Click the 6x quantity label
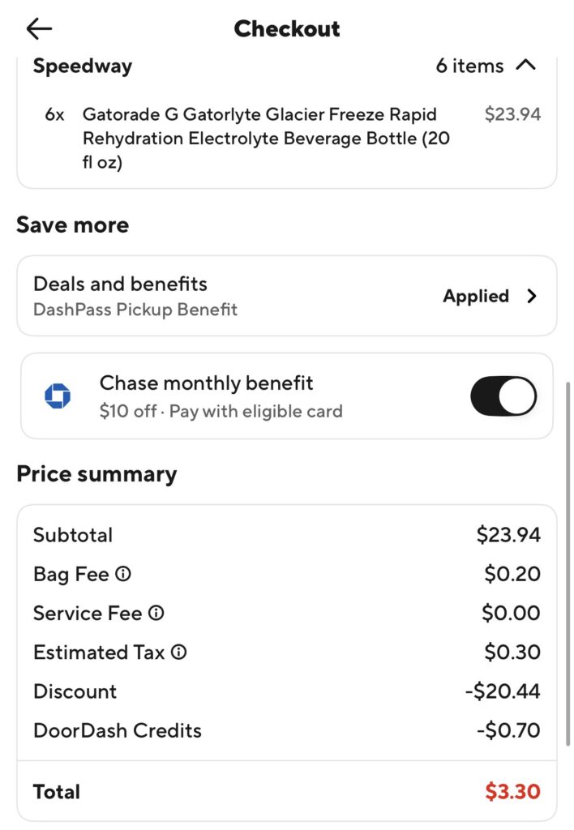The image size is (574, 830). click(54, 114)
